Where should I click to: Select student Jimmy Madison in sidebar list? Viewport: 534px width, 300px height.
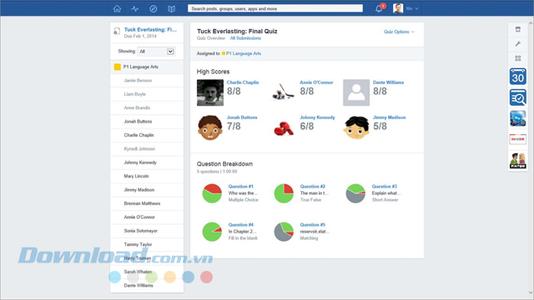point(139,190)
